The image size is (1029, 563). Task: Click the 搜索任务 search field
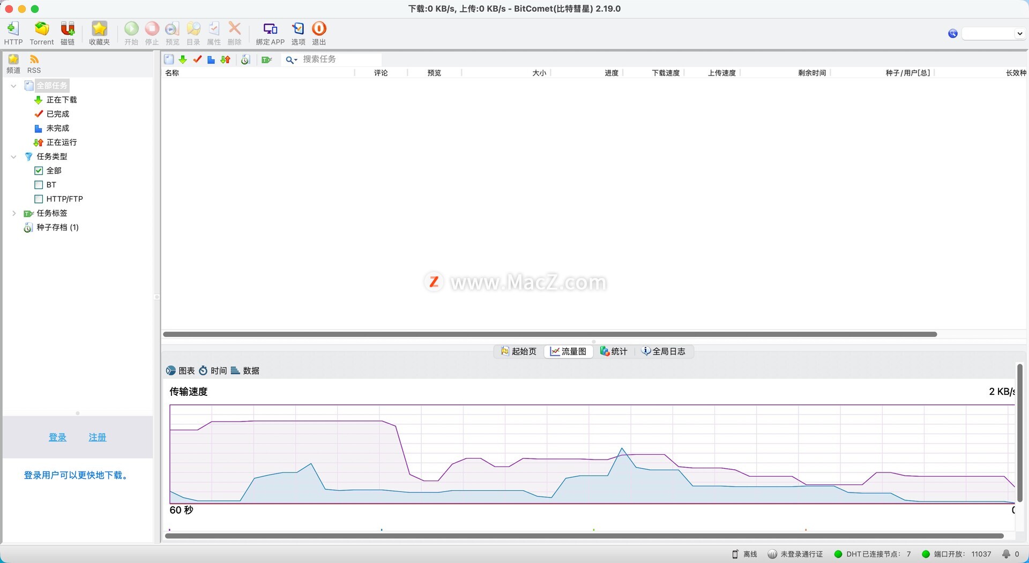[x=340, y=59]
